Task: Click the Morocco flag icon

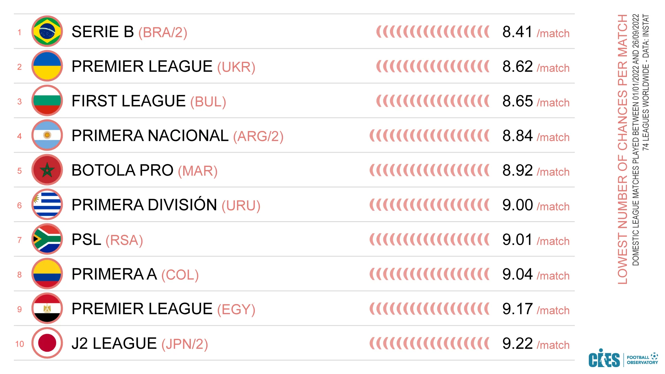Action: click(x=47, y=170)
